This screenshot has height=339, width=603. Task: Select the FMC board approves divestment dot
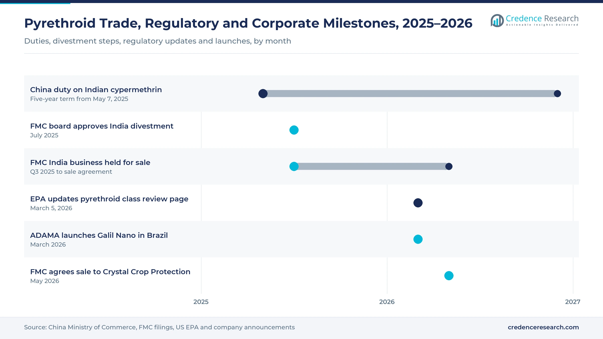[294, 130]
